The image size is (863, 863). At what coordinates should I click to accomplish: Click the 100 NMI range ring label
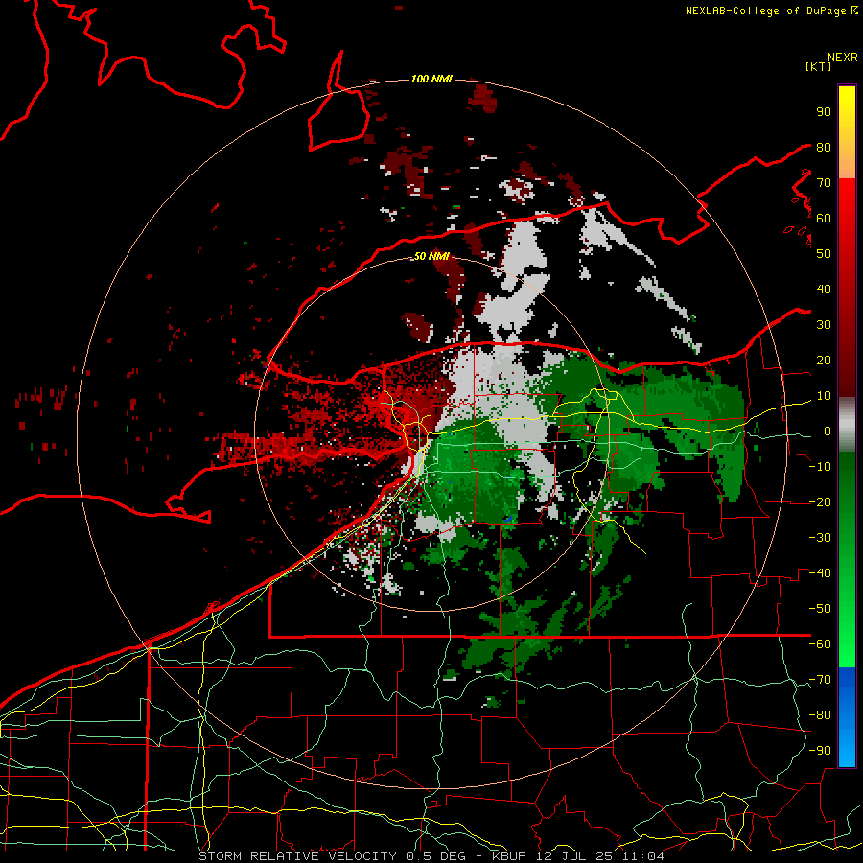click(431, 79)
